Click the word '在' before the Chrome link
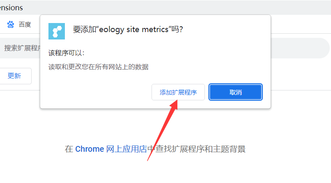This screenshot has height=183, width=331. pos(69,149)
